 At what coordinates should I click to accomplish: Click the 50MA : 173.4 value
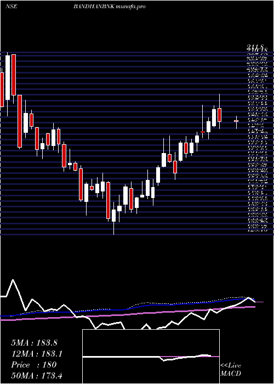pos(37,376)
